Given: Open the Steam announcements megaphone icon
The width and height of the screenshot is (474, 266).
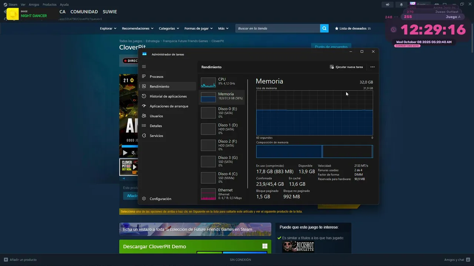Looking at the screenshot, I should [388, 5].
